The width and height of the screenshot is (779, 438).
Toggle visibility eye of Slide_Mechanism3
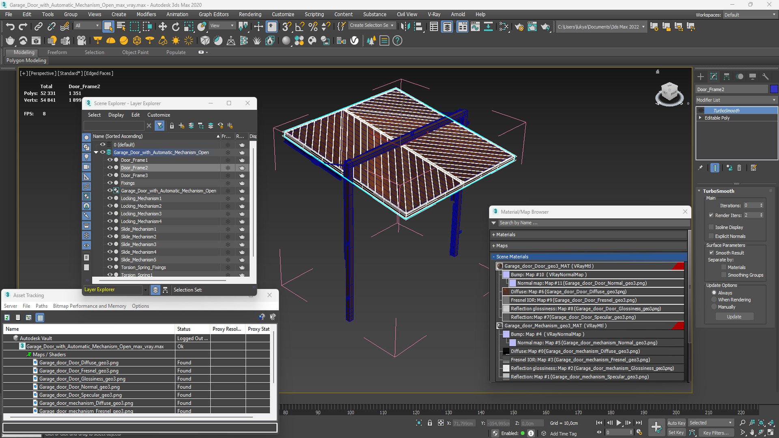pyautogui.click(x=110, y=244)
